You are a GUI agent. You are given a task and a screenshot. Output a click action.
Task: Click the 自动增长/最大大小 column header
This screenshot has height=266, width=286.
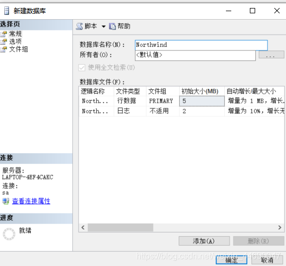tap(255, 92)
